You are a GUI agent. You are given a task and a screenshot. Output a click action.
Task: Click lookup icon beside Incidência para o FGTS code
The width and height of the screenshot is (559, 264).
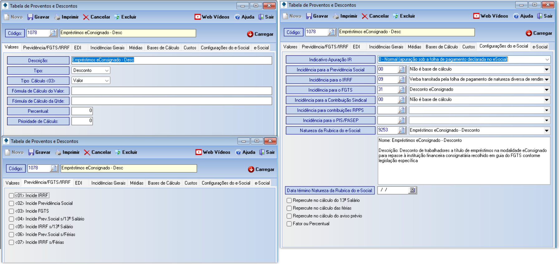point(402,90)
